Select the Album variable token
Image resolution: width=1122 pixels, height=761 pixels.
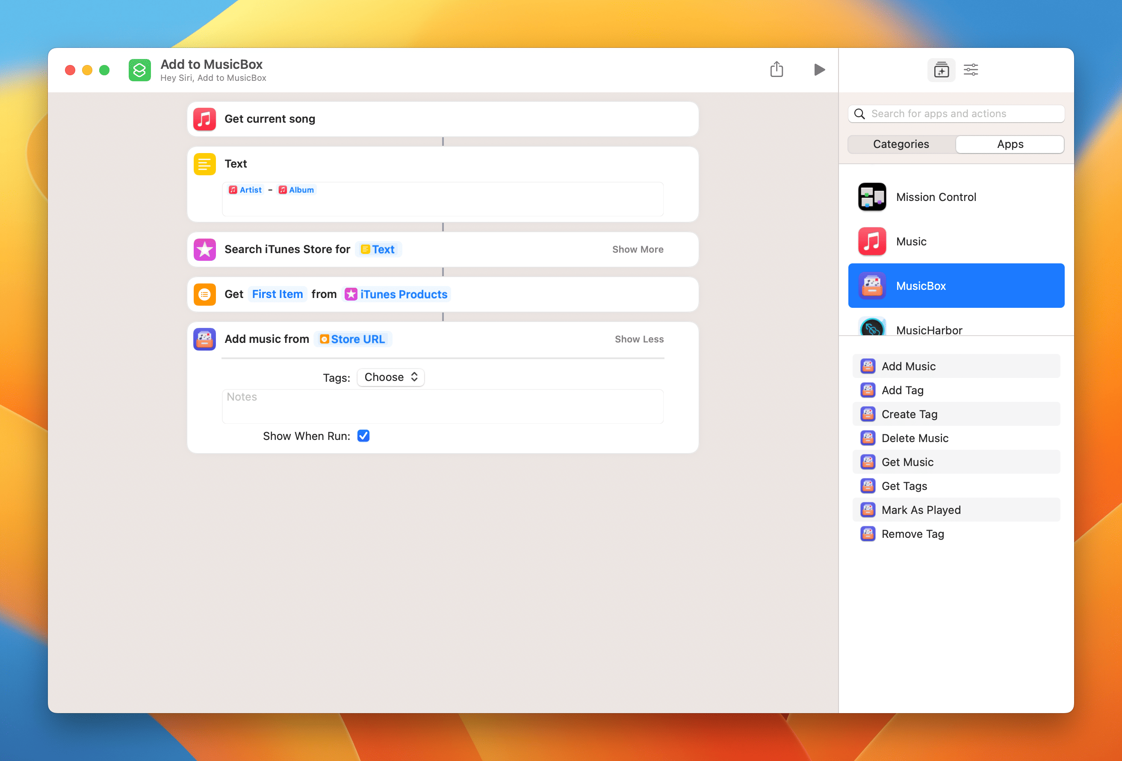tap(296, 190)
